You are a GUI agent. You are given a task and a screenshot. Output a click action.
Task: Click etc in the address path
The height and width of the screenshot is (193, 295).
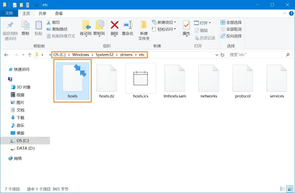pyautogui.click(x=142, y=55)
